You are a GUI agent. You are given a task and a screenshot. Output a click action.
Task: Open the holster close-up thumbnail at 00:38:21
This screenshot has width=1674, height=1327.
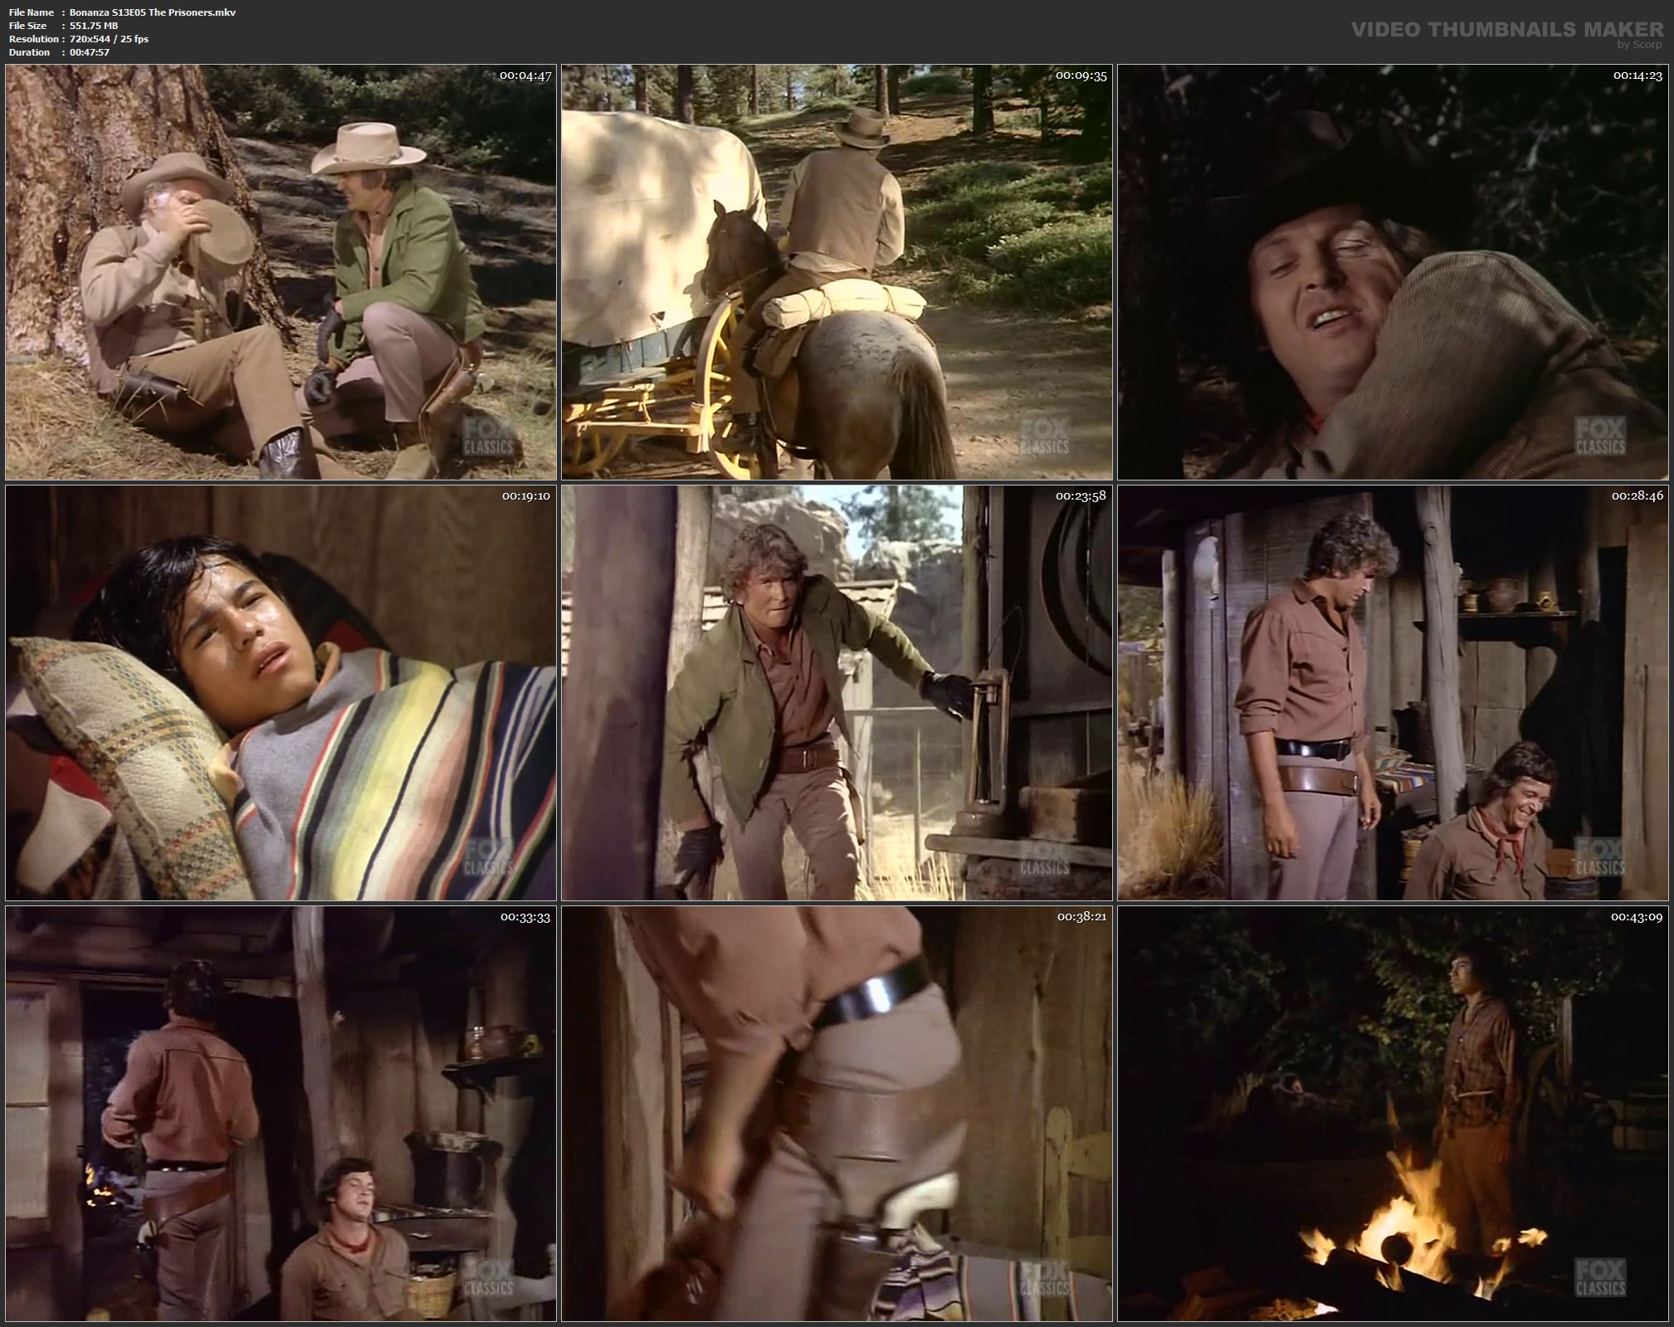837,1114
